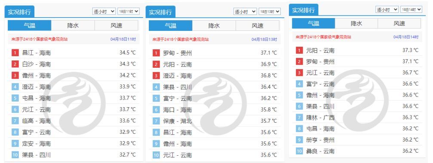Open the 18日11时 time dropdown
The image size is (433, 163).
(129, 11)
